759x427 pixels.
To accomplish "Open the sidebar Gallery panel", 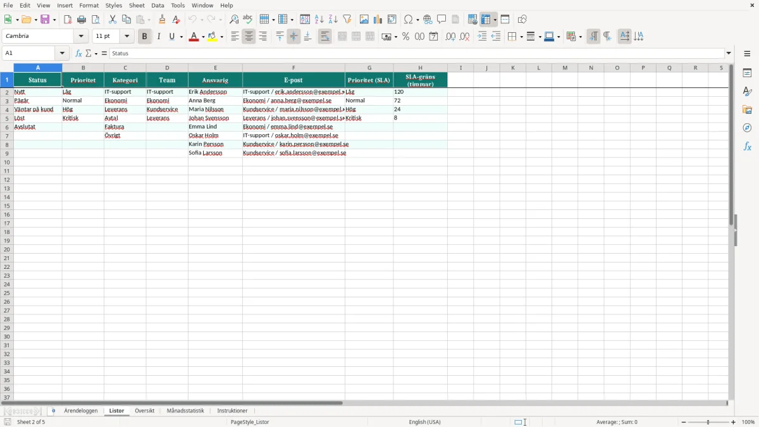I will point(747,109).
